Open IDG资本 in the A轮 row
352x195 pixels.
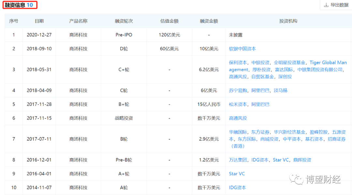point(237,188)
